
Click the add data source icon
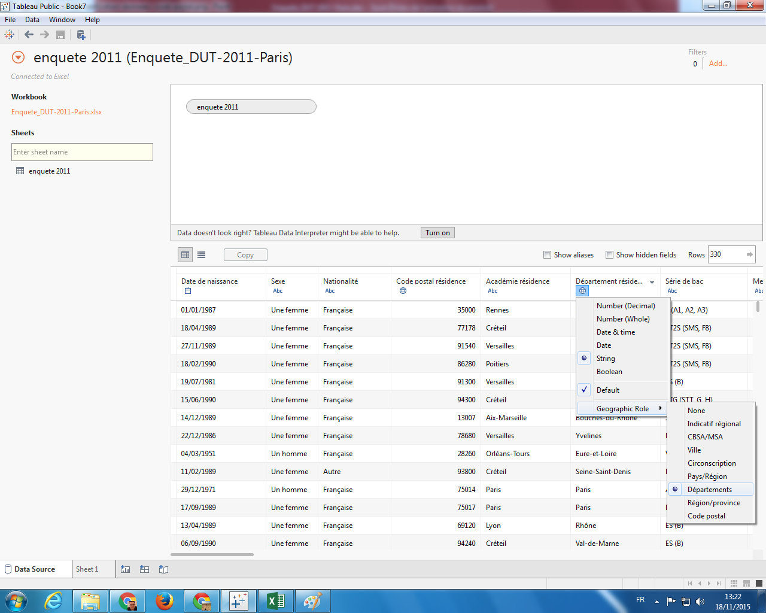[x=81, y=35]
